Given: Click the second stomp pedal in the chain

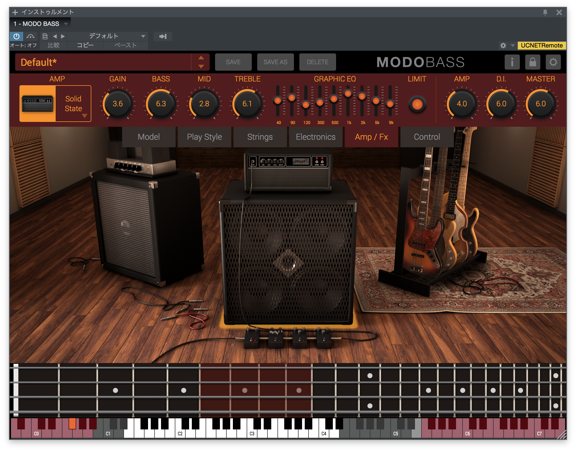Looking at the screenshot, I should tap(276, 338).
